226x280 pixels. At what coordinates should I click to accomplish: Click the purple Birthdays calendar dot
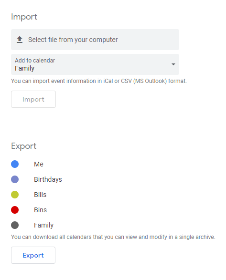click(x=15, y=179)
